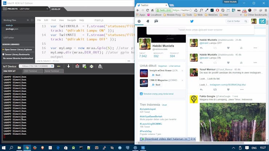Click the run project icon with green arrow

84,66
